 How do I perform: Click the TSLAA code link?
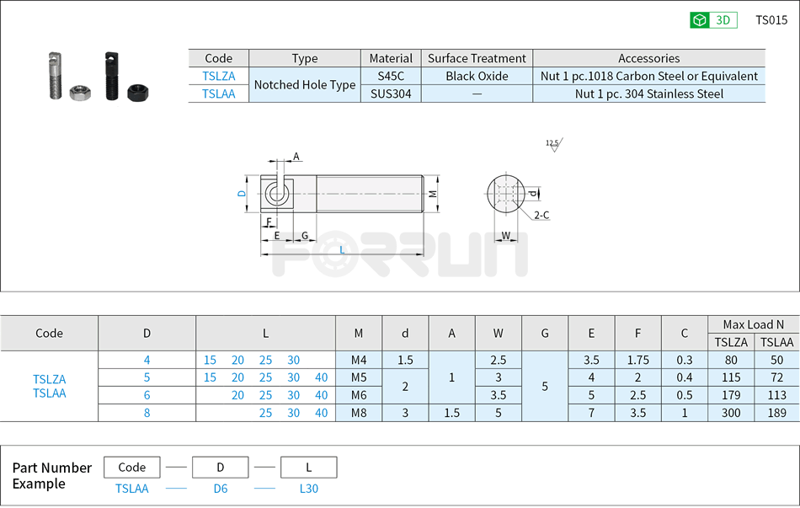(x=219, y=94)
